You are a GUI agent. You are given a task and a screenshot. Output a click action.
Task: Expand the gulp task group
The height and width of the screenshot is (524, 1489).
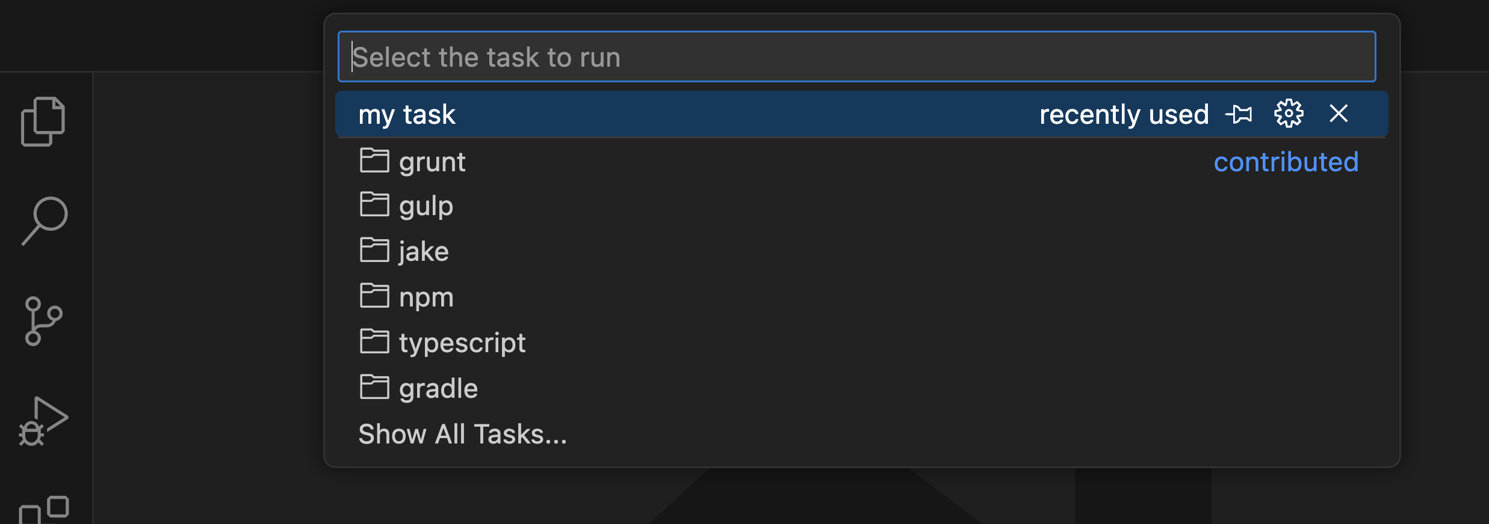tap(426, 206)
